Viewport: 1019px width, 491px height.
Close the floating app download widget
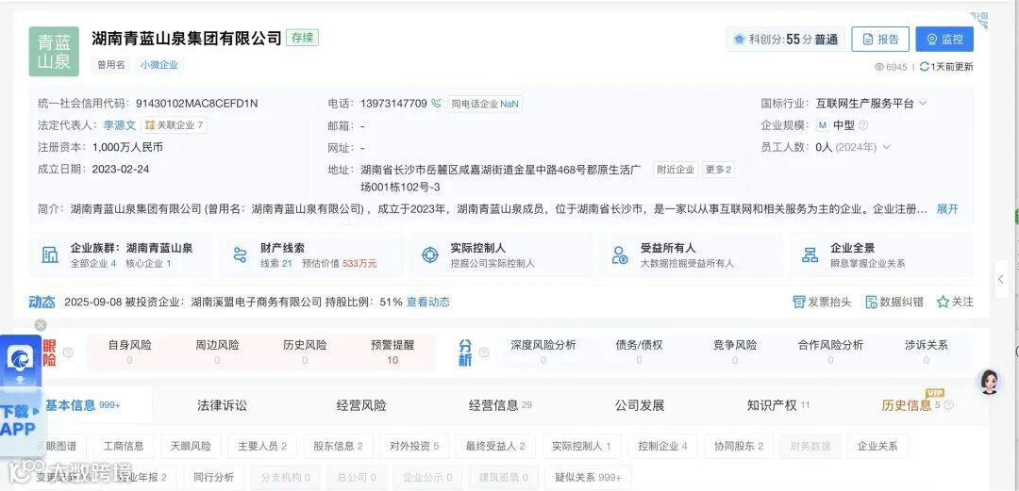(41, 325)
